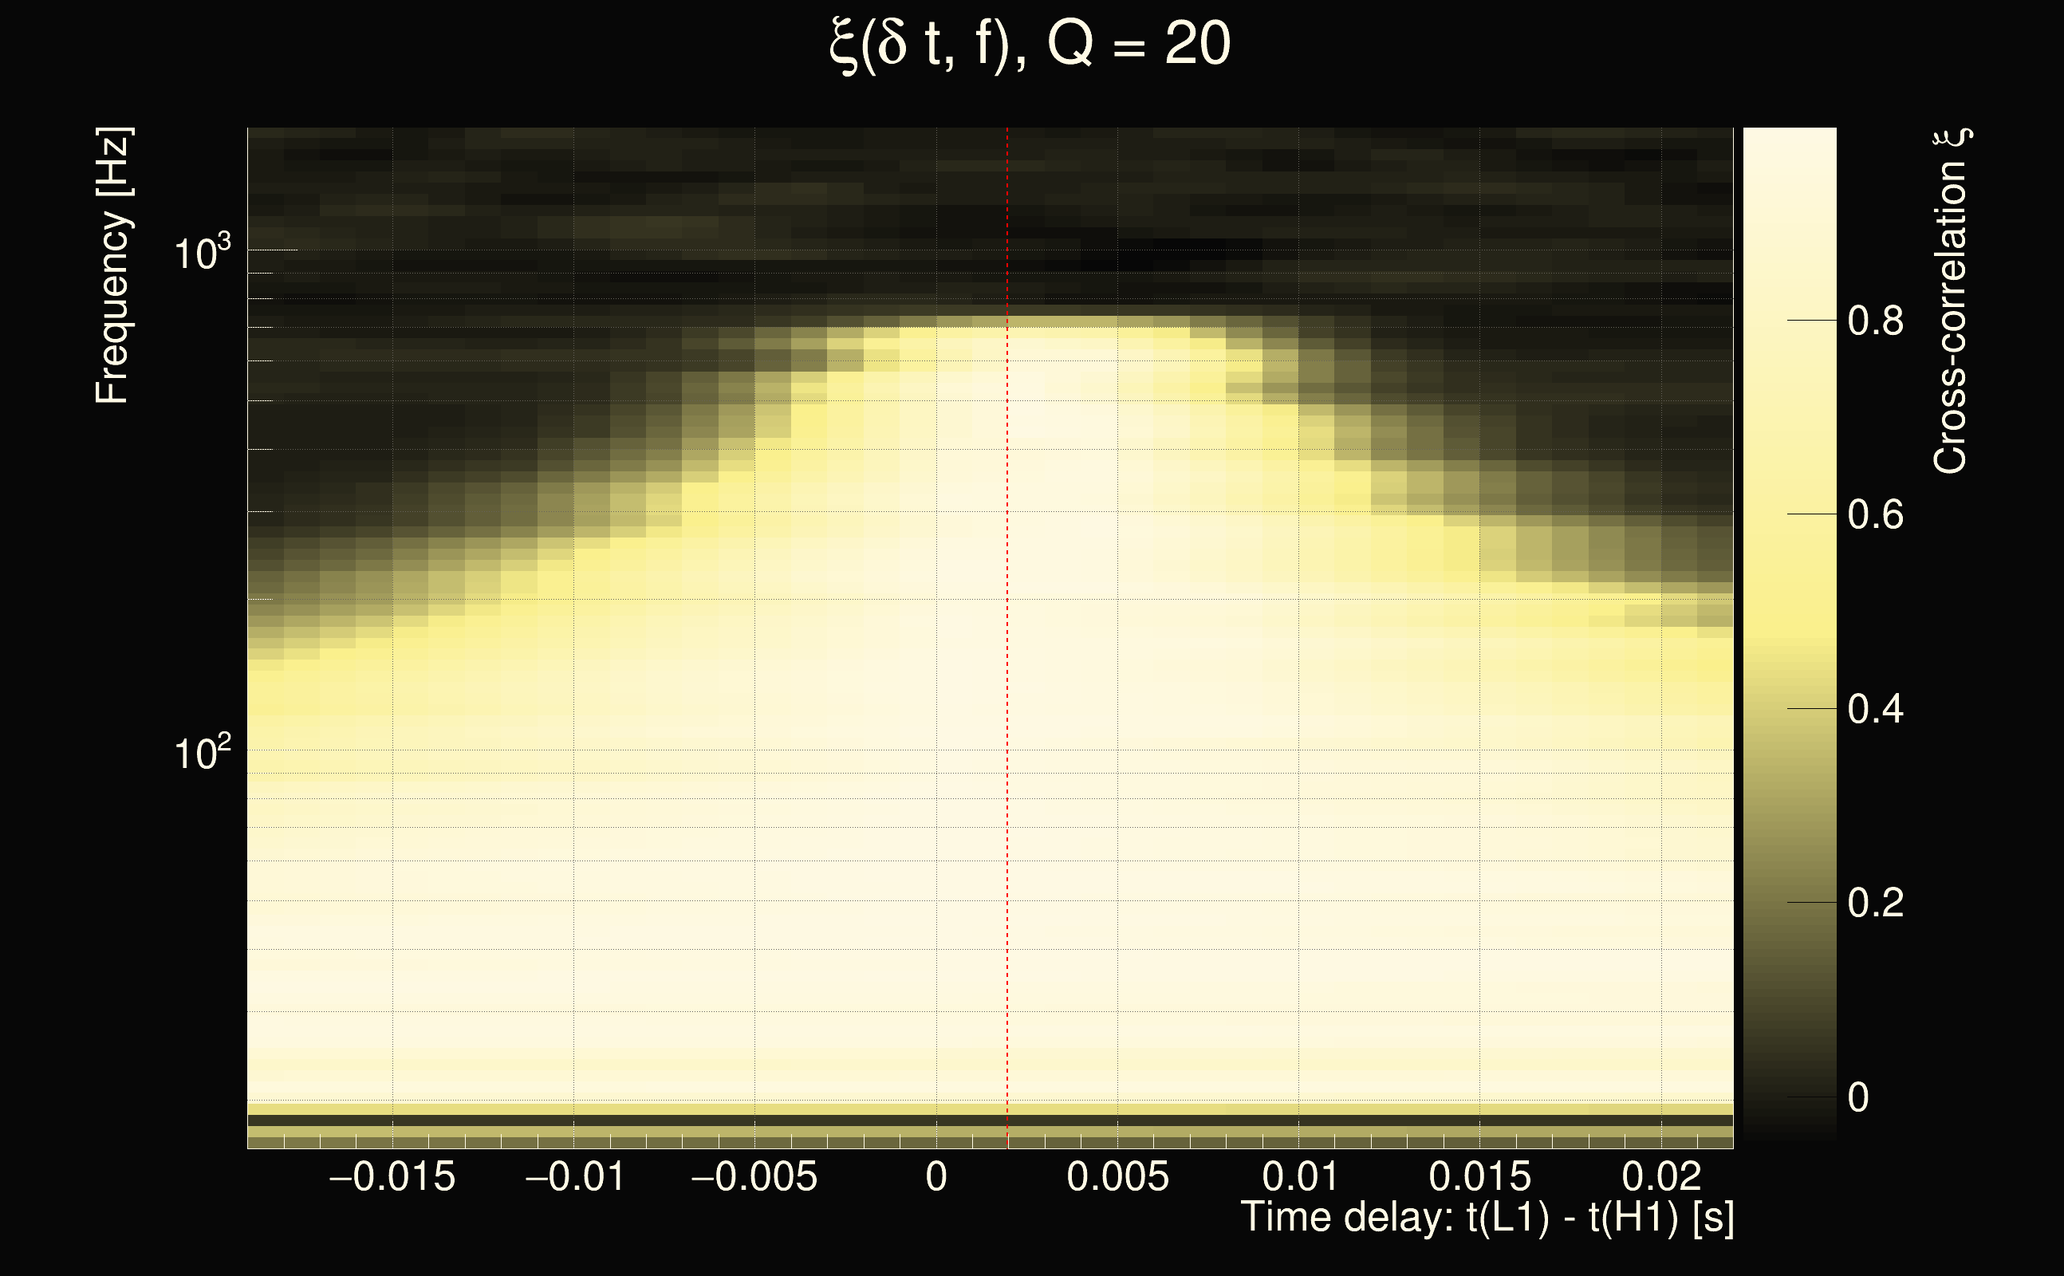The width and height of the screenshot is (2064, 1276).
Task: Click the 0.8 tick label on colorbar
Action: point(1875,321)
